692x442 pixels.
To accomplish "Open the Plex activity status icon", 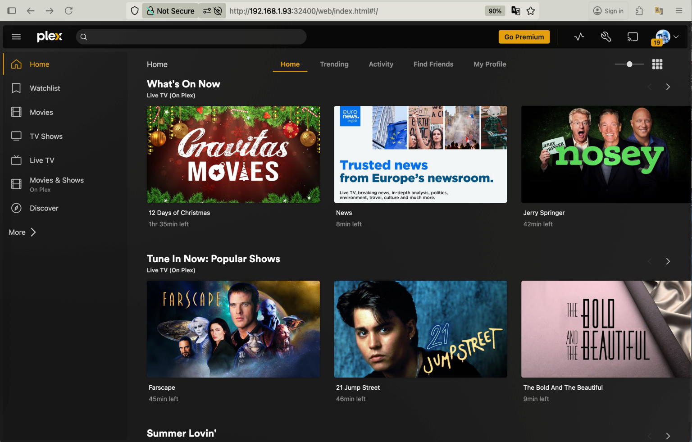I will [x=579, y=36].
